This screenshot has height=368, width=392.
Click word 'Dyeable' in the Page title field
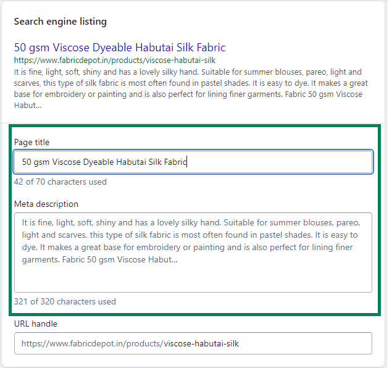coord(99,162)
